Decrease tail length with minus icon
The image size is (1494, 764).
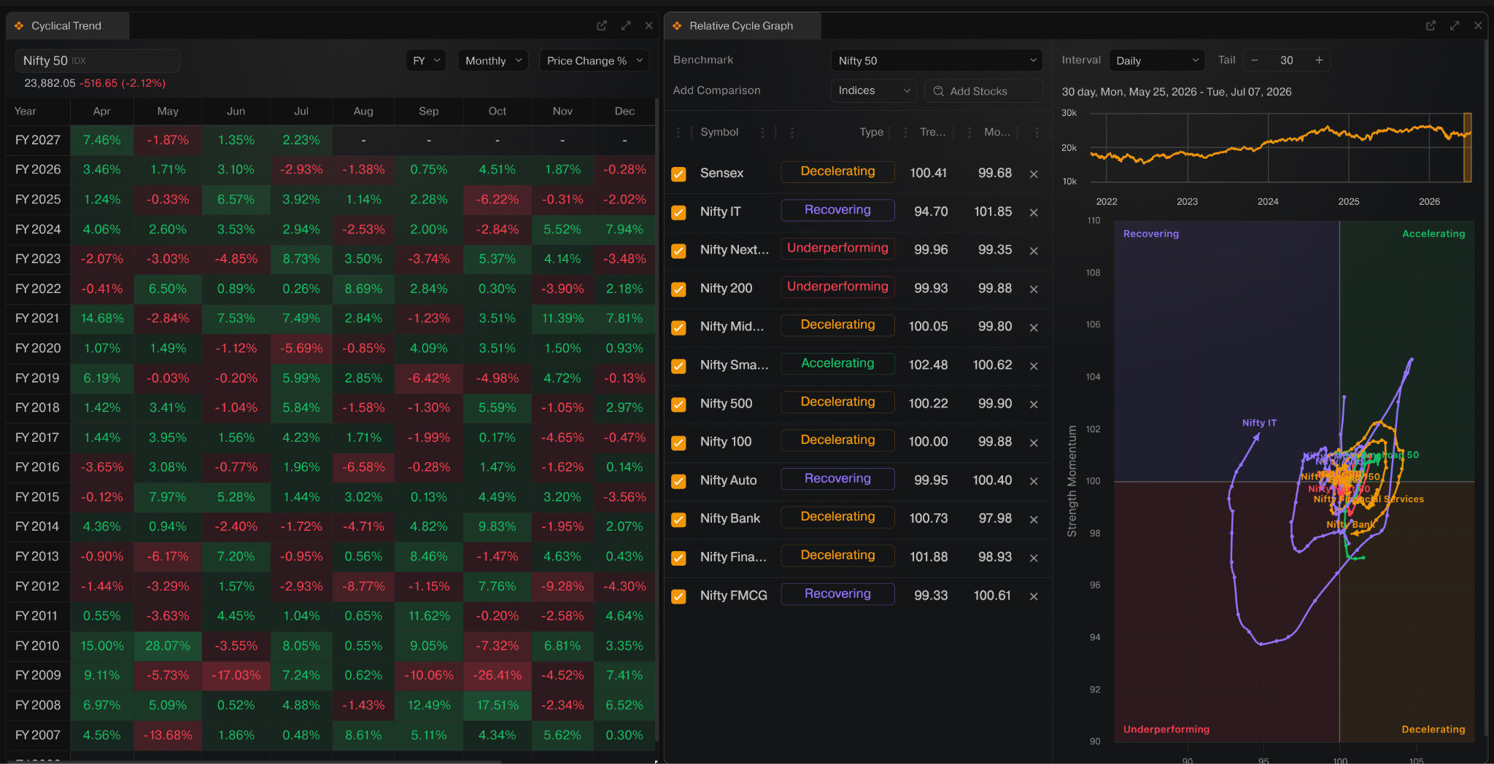(1255, 61)
